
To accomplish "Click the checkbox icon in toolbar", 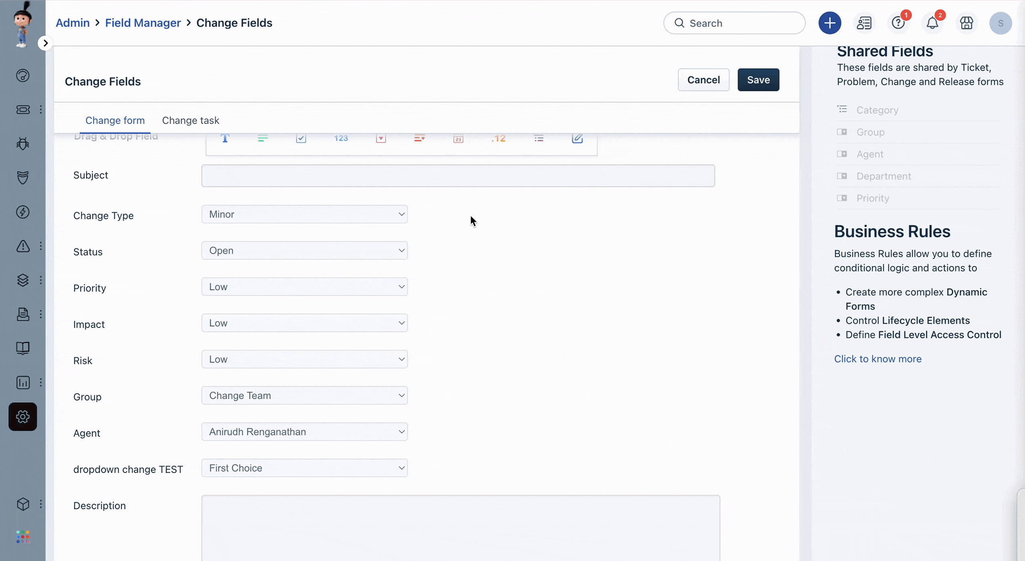I will [301, 138].
